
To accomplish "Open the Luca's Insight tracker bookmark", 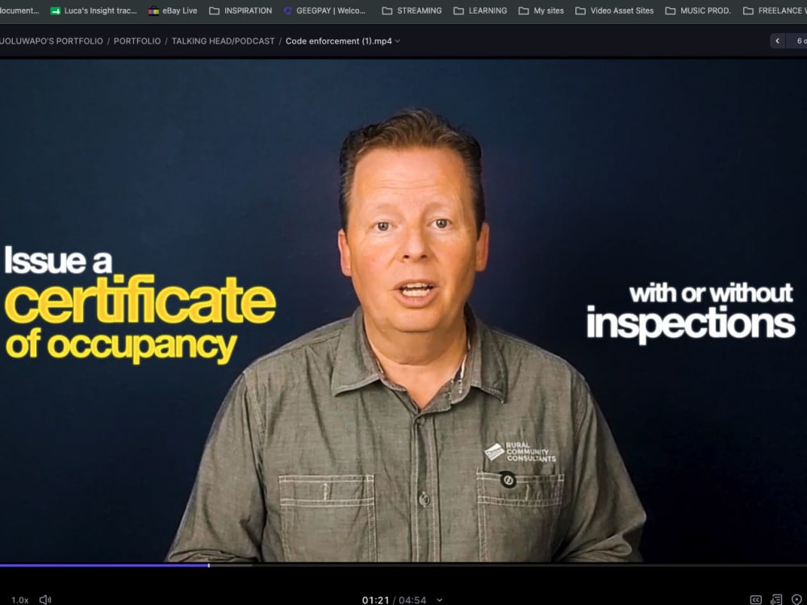I will [x=94, y=10].
